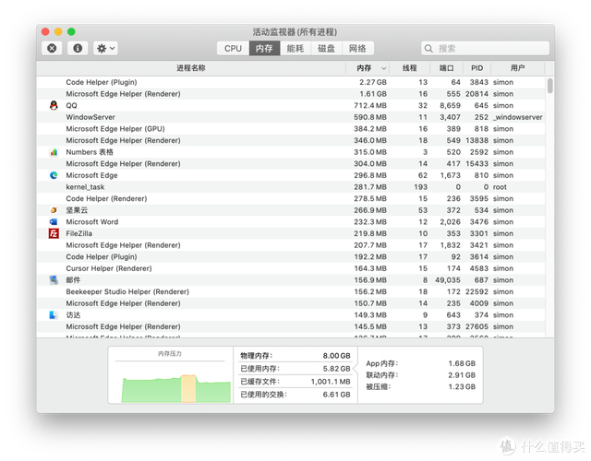Image resolution: width=591 pixels, height=461 pixels.
Task: Click the 坚果云 app icon
Action: 53,210
